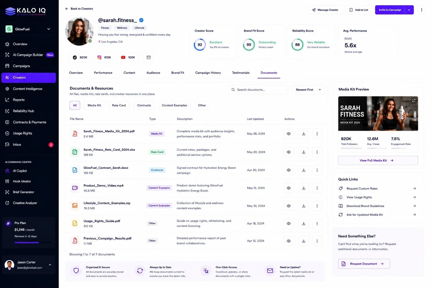Select the Contracts filter chip
This screenshot has width=432, height=288.
point(144,105)
